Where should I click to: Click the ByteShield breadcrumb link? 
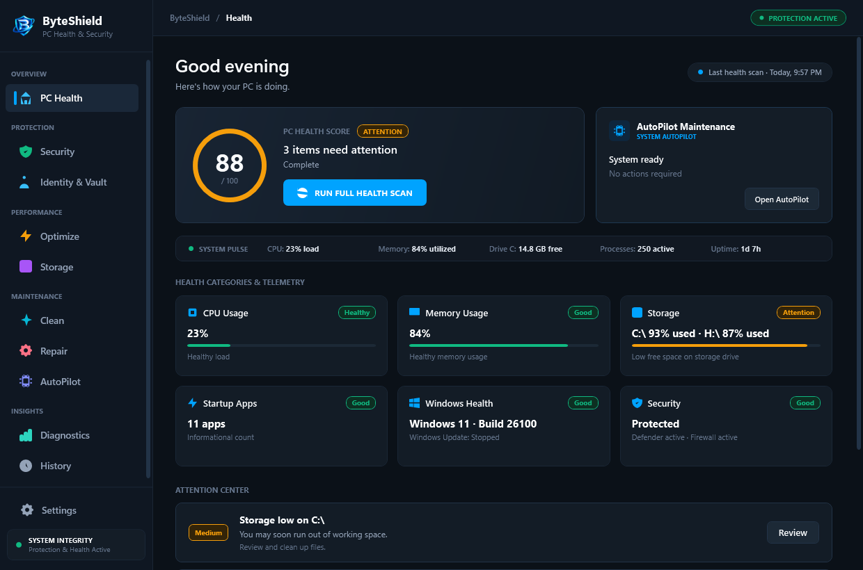pos(189,18)
